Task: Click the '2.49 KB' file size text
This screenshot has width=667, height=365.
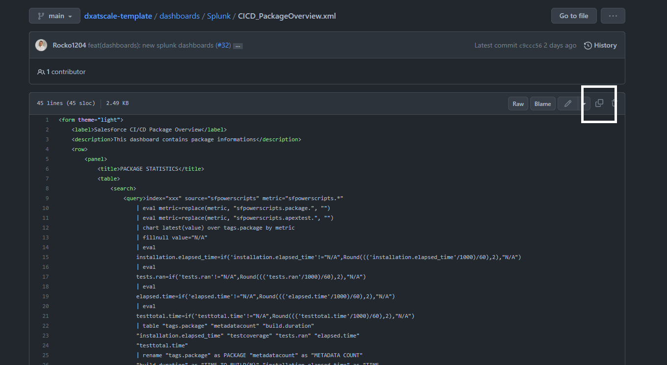Action: [117, 104]
